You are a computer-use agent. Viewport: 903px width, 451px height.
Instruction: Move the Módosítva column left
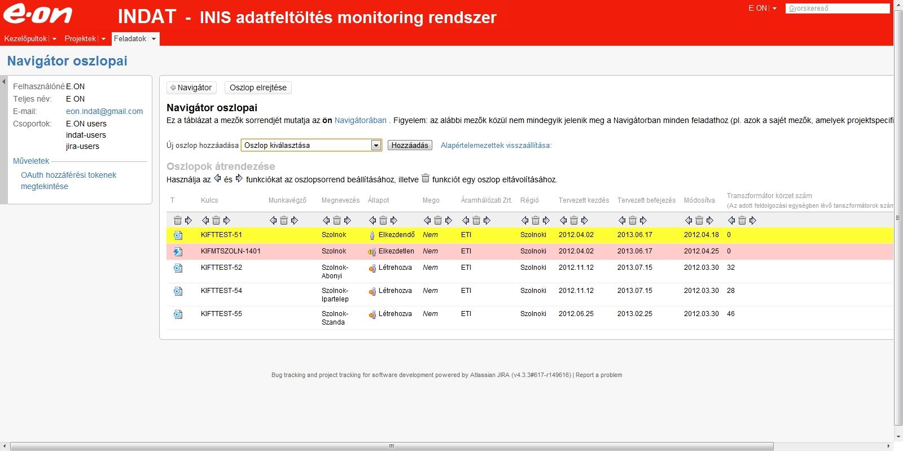pos(689,220)
